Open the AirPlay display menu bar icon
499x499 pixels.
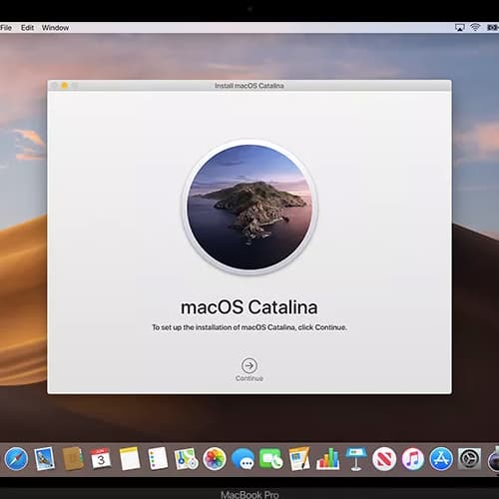[460, 28]
